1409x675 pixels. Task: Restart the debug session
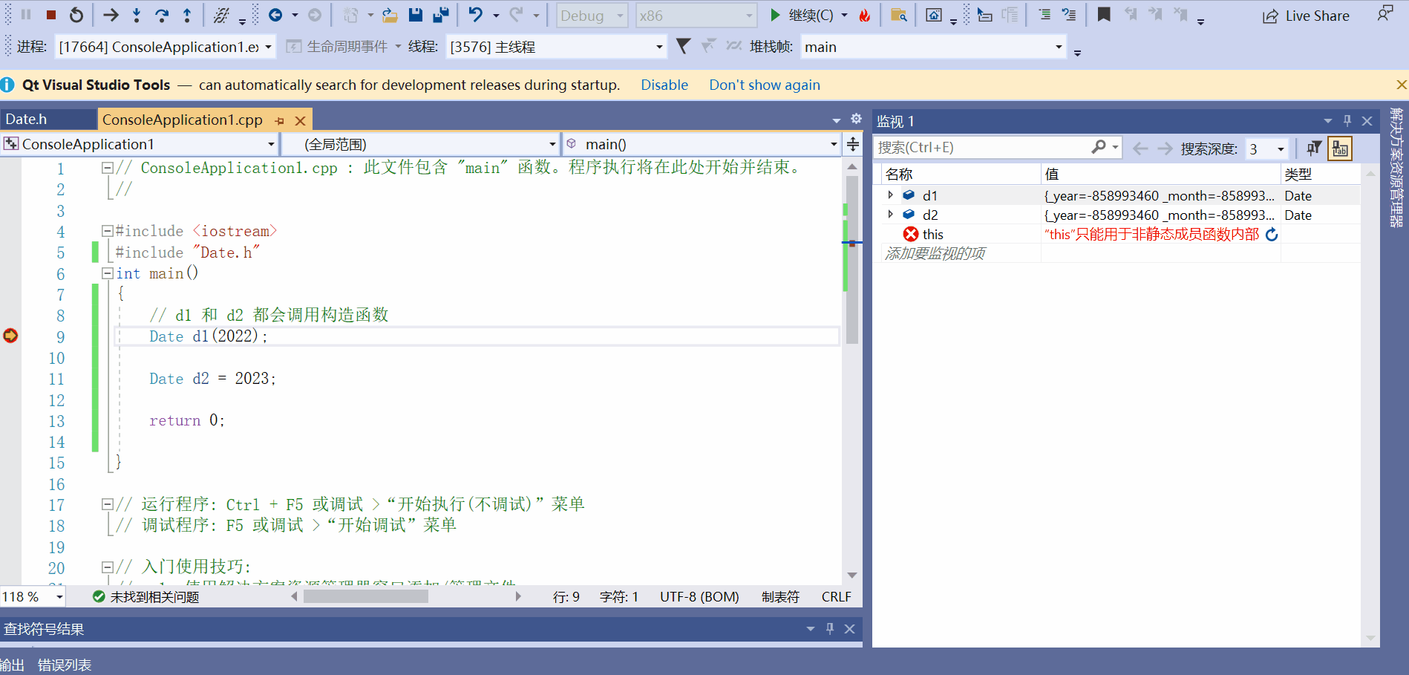(76, 13)
